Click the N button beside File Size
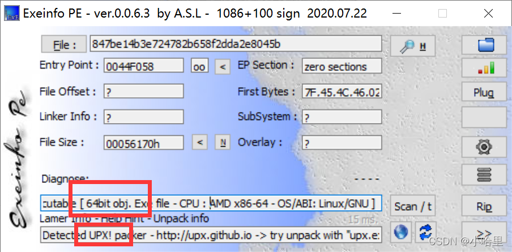This screenshot has width=512, height=252. 223,142
